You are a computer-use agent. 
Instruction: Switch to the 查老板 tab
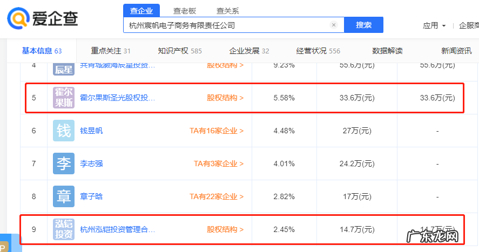185,11
